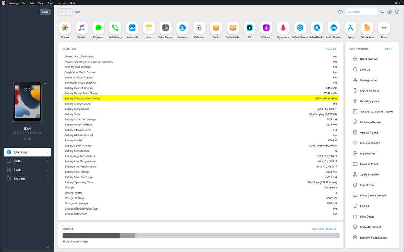This screenshot has height=252, width=404.
Task: Select the Battery Charge Cycles row
Action: pos(201,103)
